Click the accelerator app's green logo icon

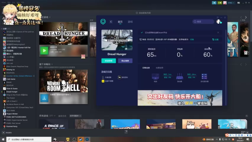click(x=103, y=21)
